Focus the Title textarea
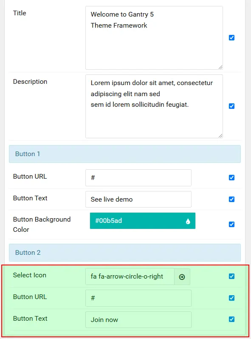The width and height of the screenshot is (251, 339). (154, 38)
